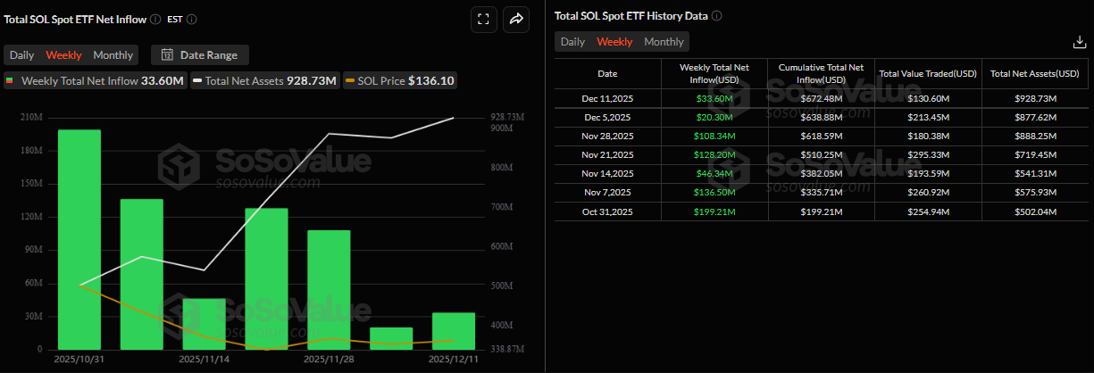1094x373 pixels.
Task: Select Daily tab in history table
Action: point(572,42)
